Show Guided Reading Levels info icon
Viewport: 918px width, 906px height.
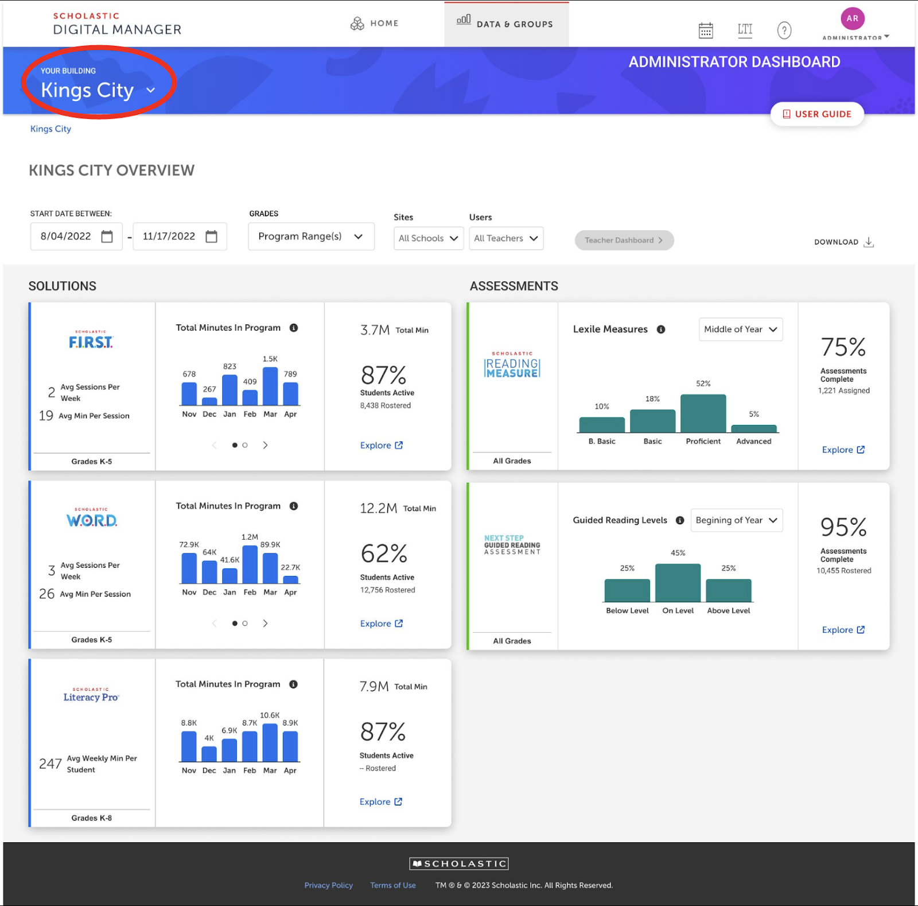(680, 520)
